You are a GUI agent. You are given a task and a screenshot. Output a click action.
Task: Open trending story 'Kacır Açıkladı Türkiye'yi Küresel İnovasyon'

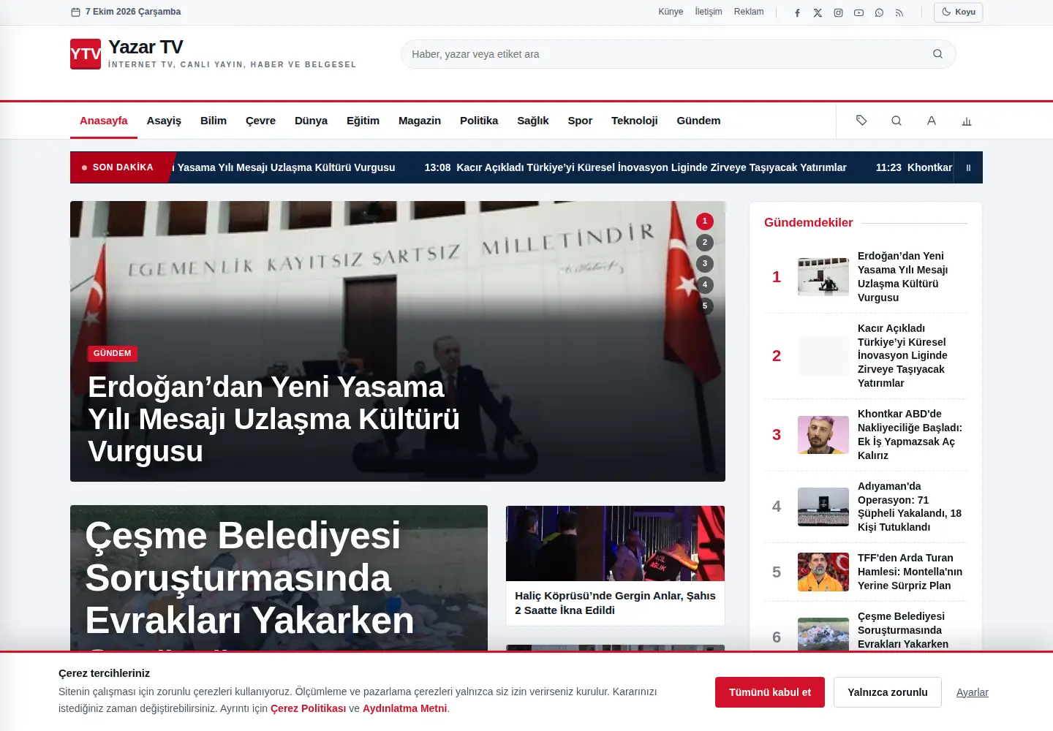(902, 355)
